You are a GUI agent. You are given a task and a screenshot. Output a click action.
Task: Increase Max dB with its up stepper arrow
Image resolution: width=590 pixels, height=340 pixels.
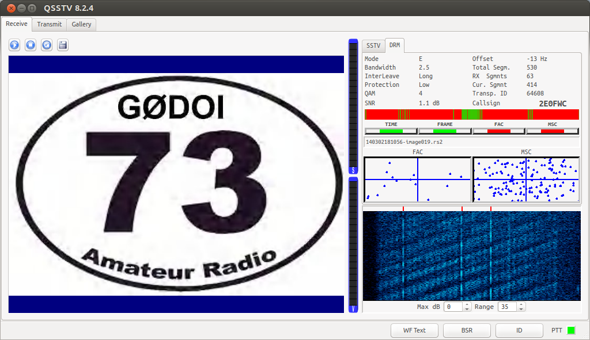click(467, 304)
